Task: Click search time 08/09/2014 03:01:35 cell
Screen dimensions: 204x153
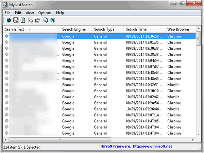Action: click(144, 42)
